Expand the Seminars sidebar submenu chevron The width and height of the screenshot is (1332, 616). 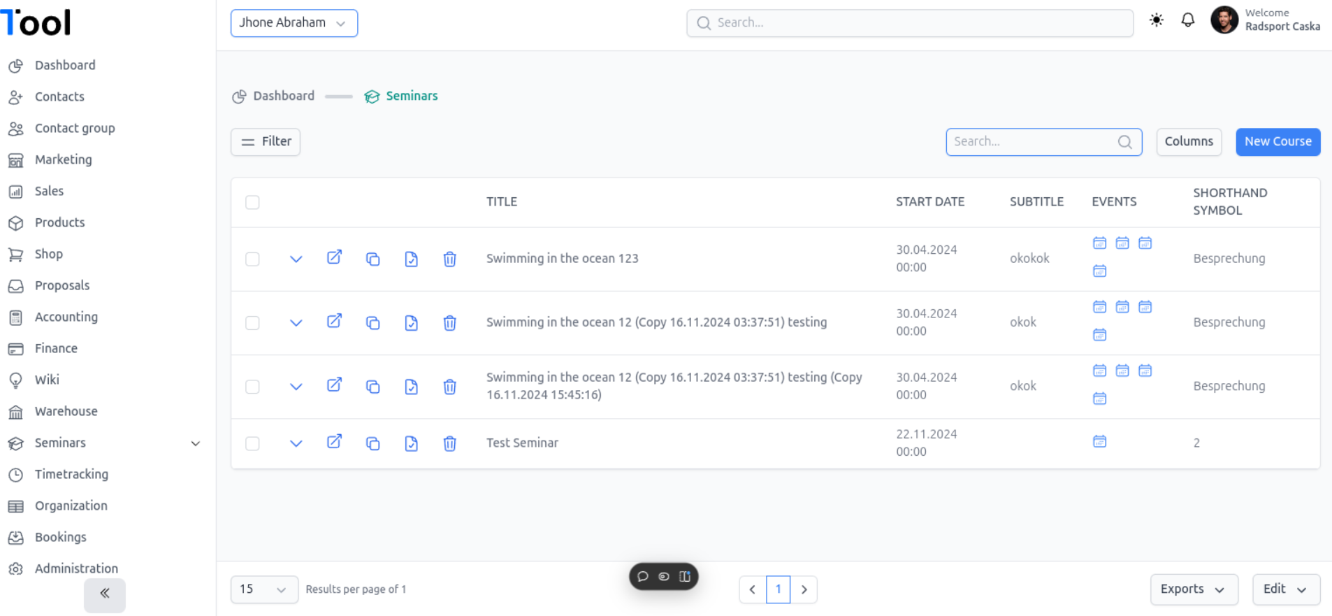click(196, 443)
